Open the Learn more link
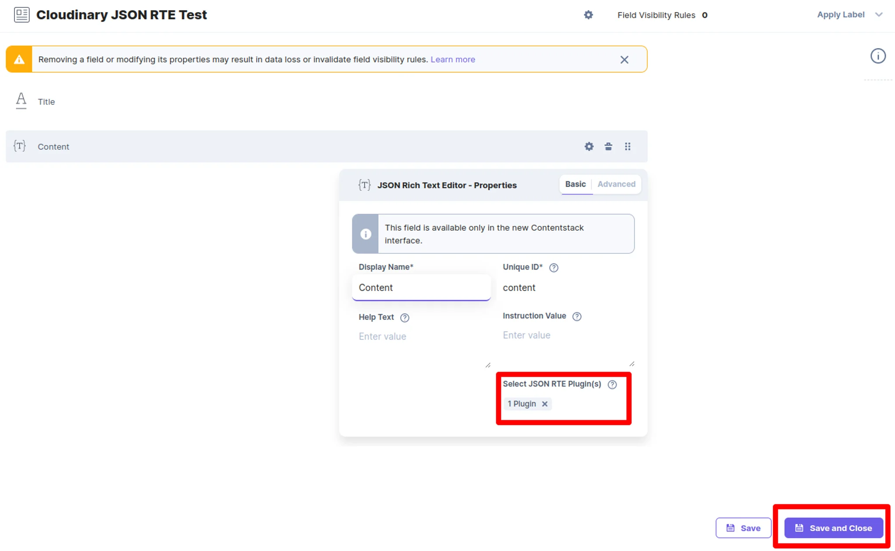The height and width of the screenshot is (551, 895). click(x=453, y=59)
